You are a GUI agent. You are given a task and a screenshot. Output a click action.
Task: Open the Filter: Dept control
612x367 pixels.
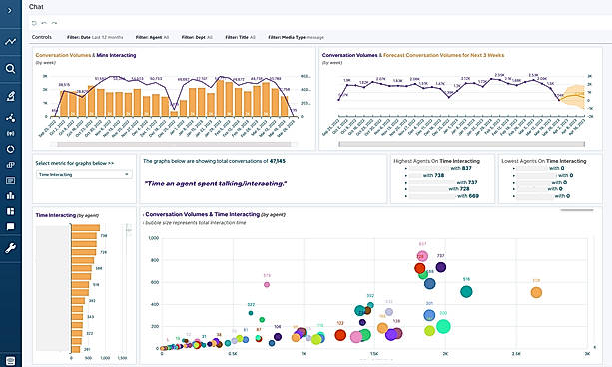click(x=197, y=37)
